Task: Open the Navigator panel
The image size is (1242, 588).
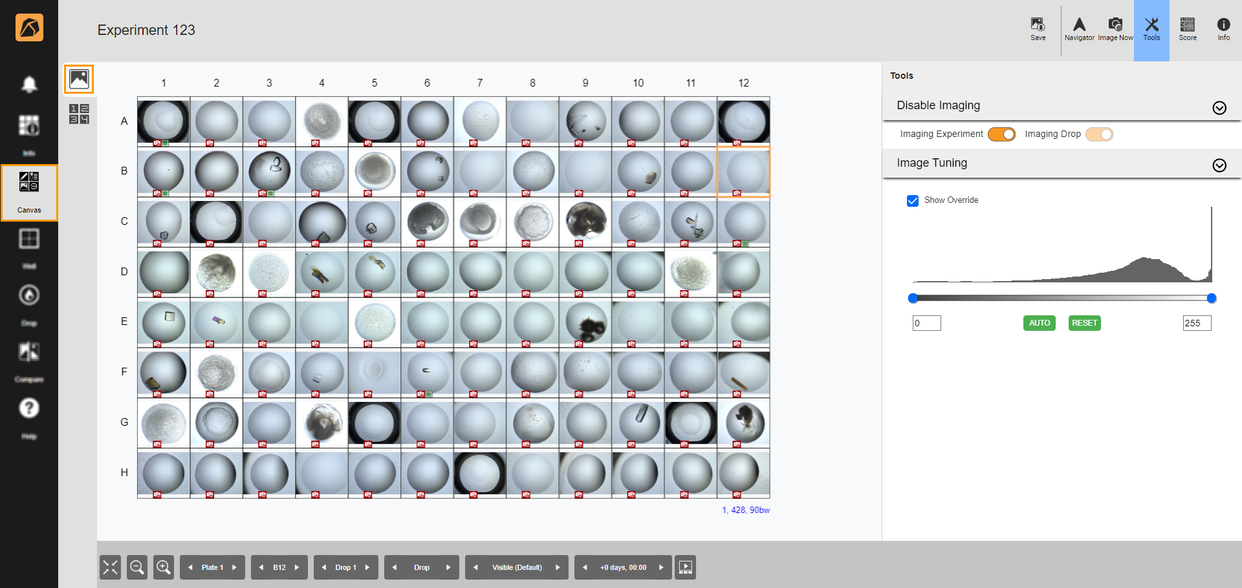Action: coord(1079,29)
